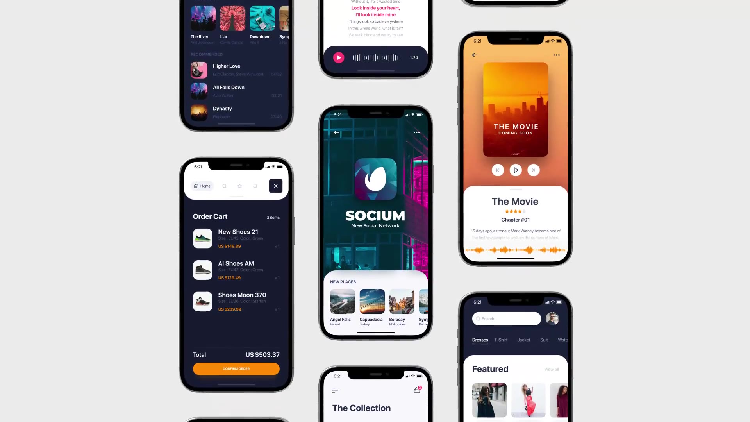Tap the skip back icon on podcast
The height and width of the screenshot is (422, 750).
pos(497,170)
